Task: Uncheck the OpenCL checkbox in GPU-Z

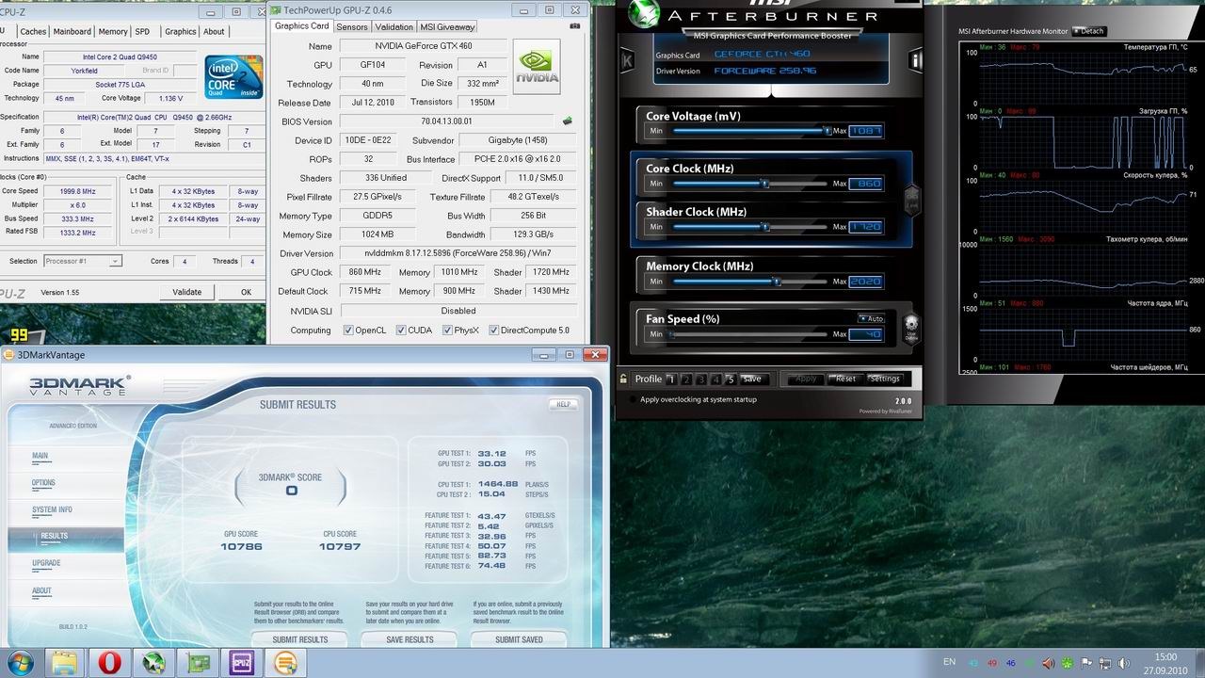Action: coord(348,331)
